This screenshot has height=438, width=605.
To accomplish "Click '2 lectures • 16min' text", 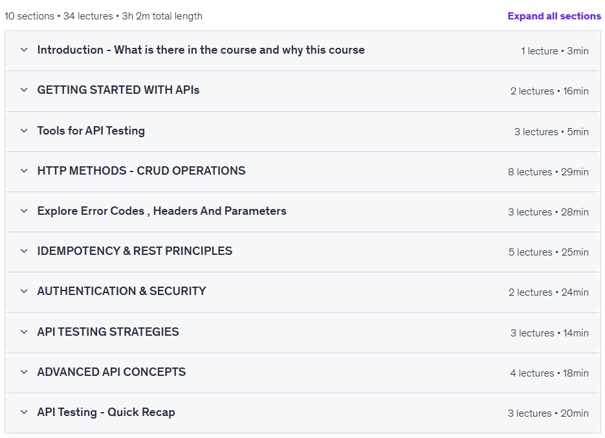I will [549, 91].
